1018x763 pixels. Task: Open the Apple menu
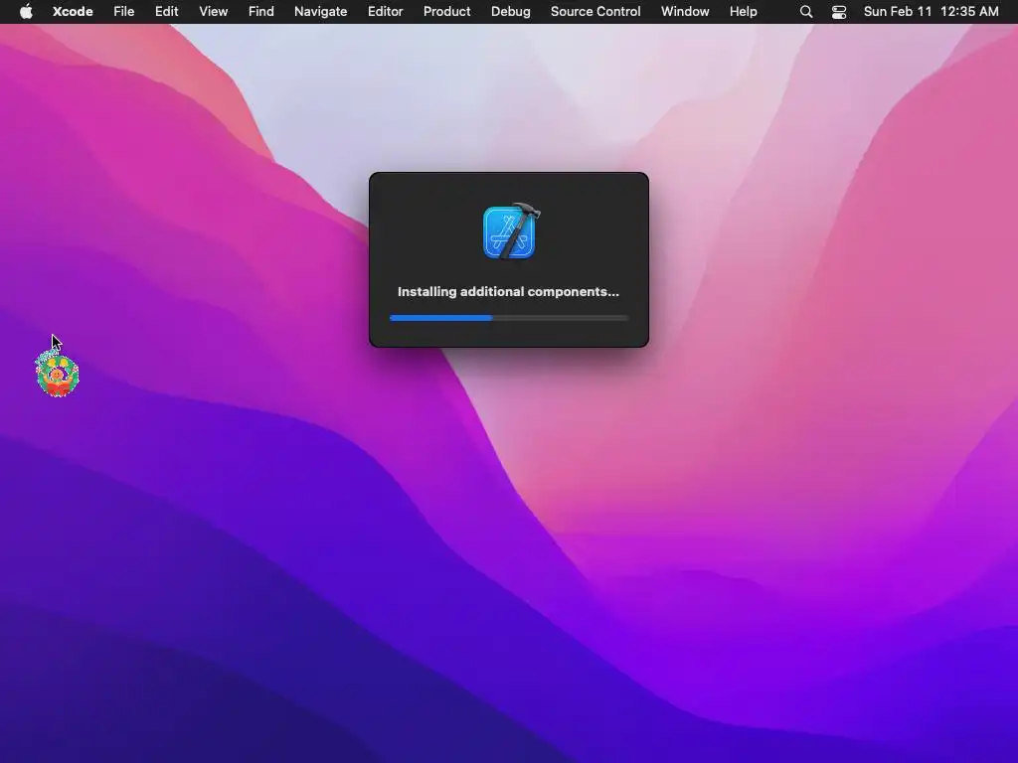click(26, 12)
